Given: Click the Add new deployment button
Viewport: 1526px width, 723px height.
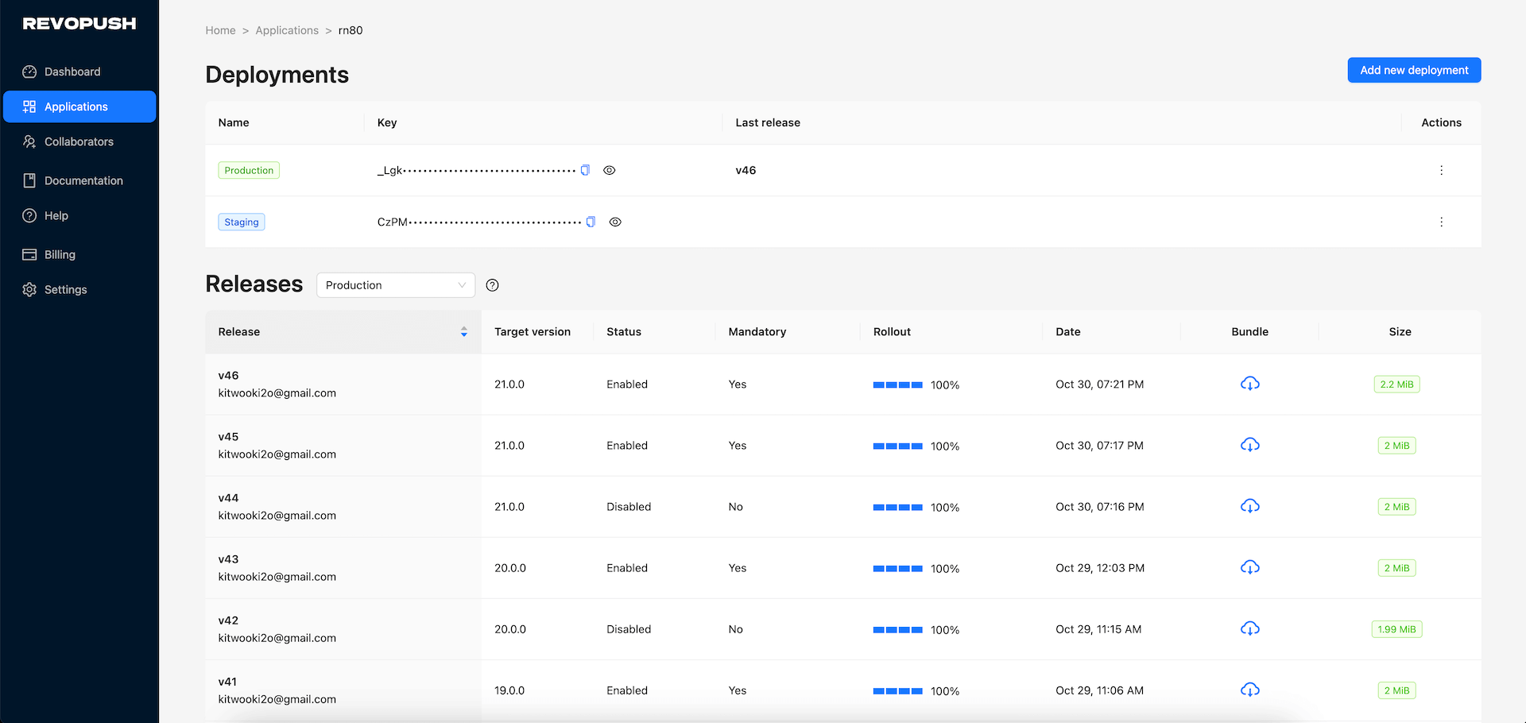Looking at the screenshot, I should pyautogui.click(x=1413, y=70).
